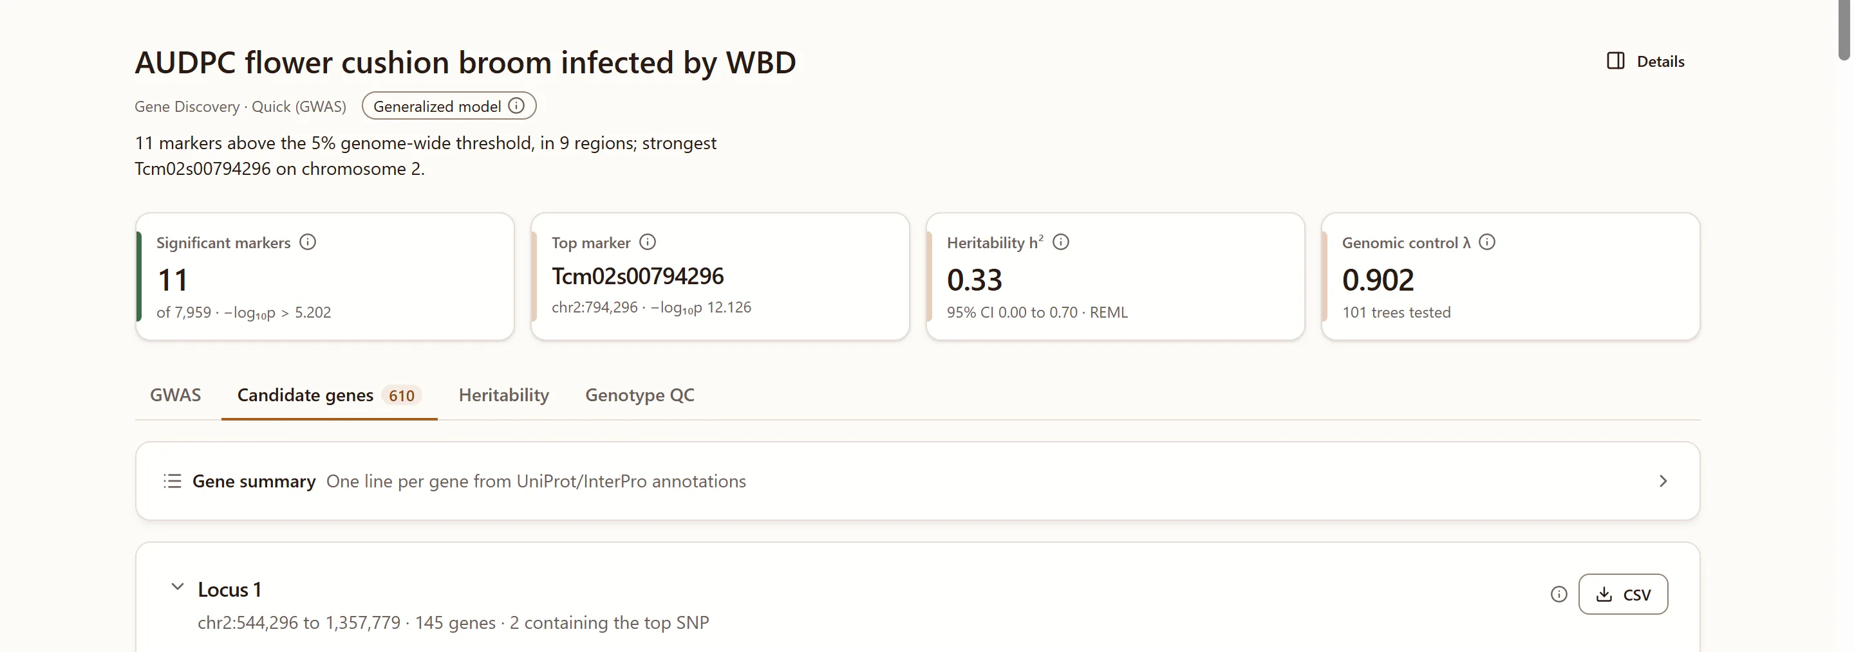Click the Details button label
Image resolution: width=1854 pixels, height=652 pixels.
coord(1660,61)
